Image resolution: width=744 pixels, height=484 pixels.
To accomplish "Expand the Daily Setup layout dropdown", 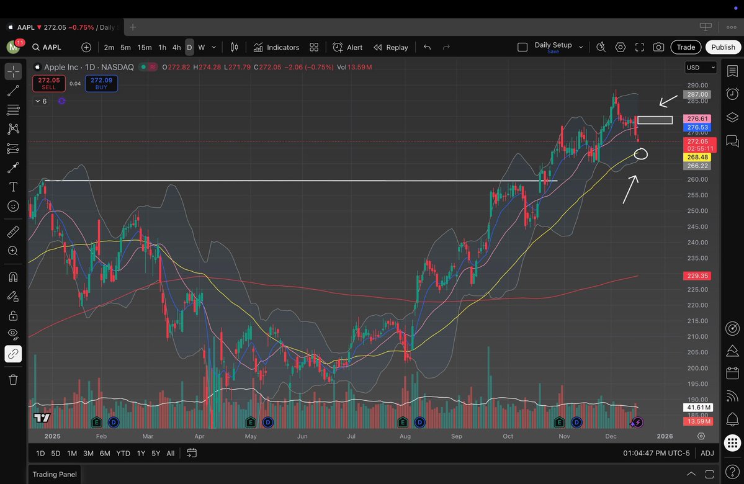I will coord(581,47).
